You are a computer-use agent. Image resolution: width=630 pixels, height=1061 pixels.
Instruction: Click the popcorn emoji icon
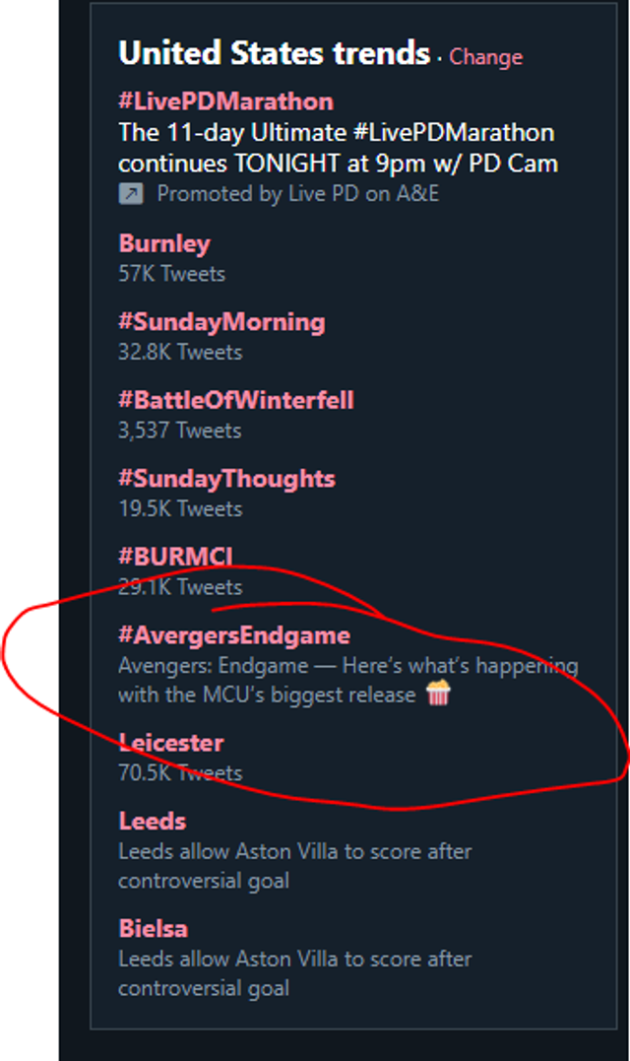pyautogui.click(x=438, y=694)
